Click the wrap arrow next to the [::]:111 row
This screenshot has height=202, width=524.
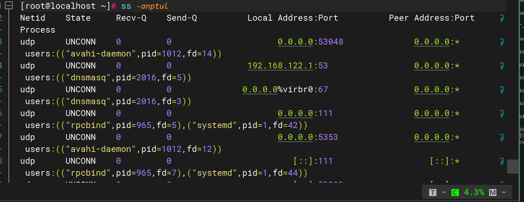[x=502, y=161]
